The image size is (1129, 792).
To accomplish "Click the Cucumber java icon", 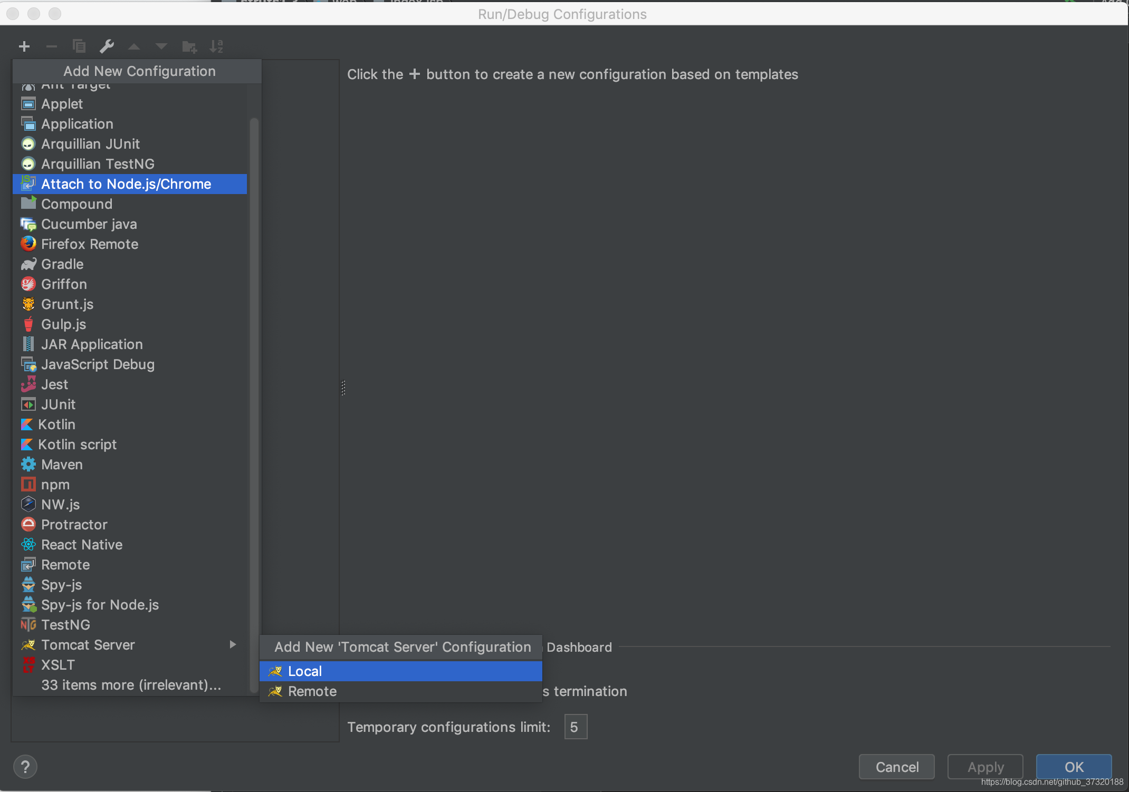I will click(28, 224).
